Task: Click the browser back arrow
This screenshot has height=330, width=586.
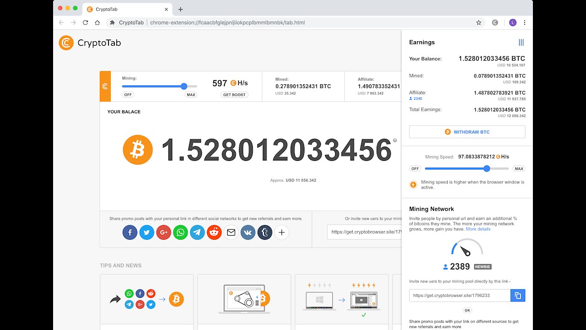Action: pyautogui.click(x=61, y=22)
